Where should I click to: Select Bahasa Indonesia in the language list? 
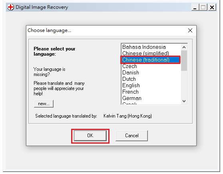pyautogui.click(x=151, y=47)
